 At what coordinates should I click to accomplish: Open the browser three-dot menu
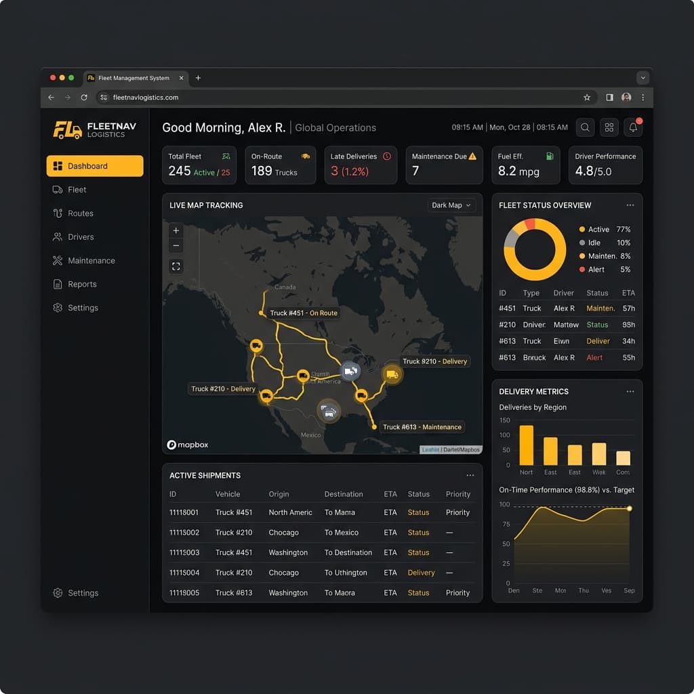[642, 98]
